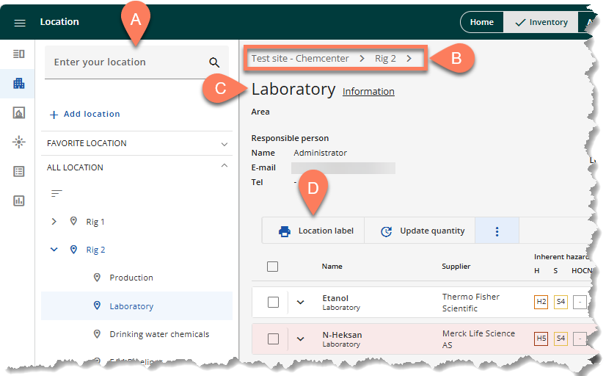Switch to the Inventory tab
This screenshot has height=376, width=606.
coord(541,22)
